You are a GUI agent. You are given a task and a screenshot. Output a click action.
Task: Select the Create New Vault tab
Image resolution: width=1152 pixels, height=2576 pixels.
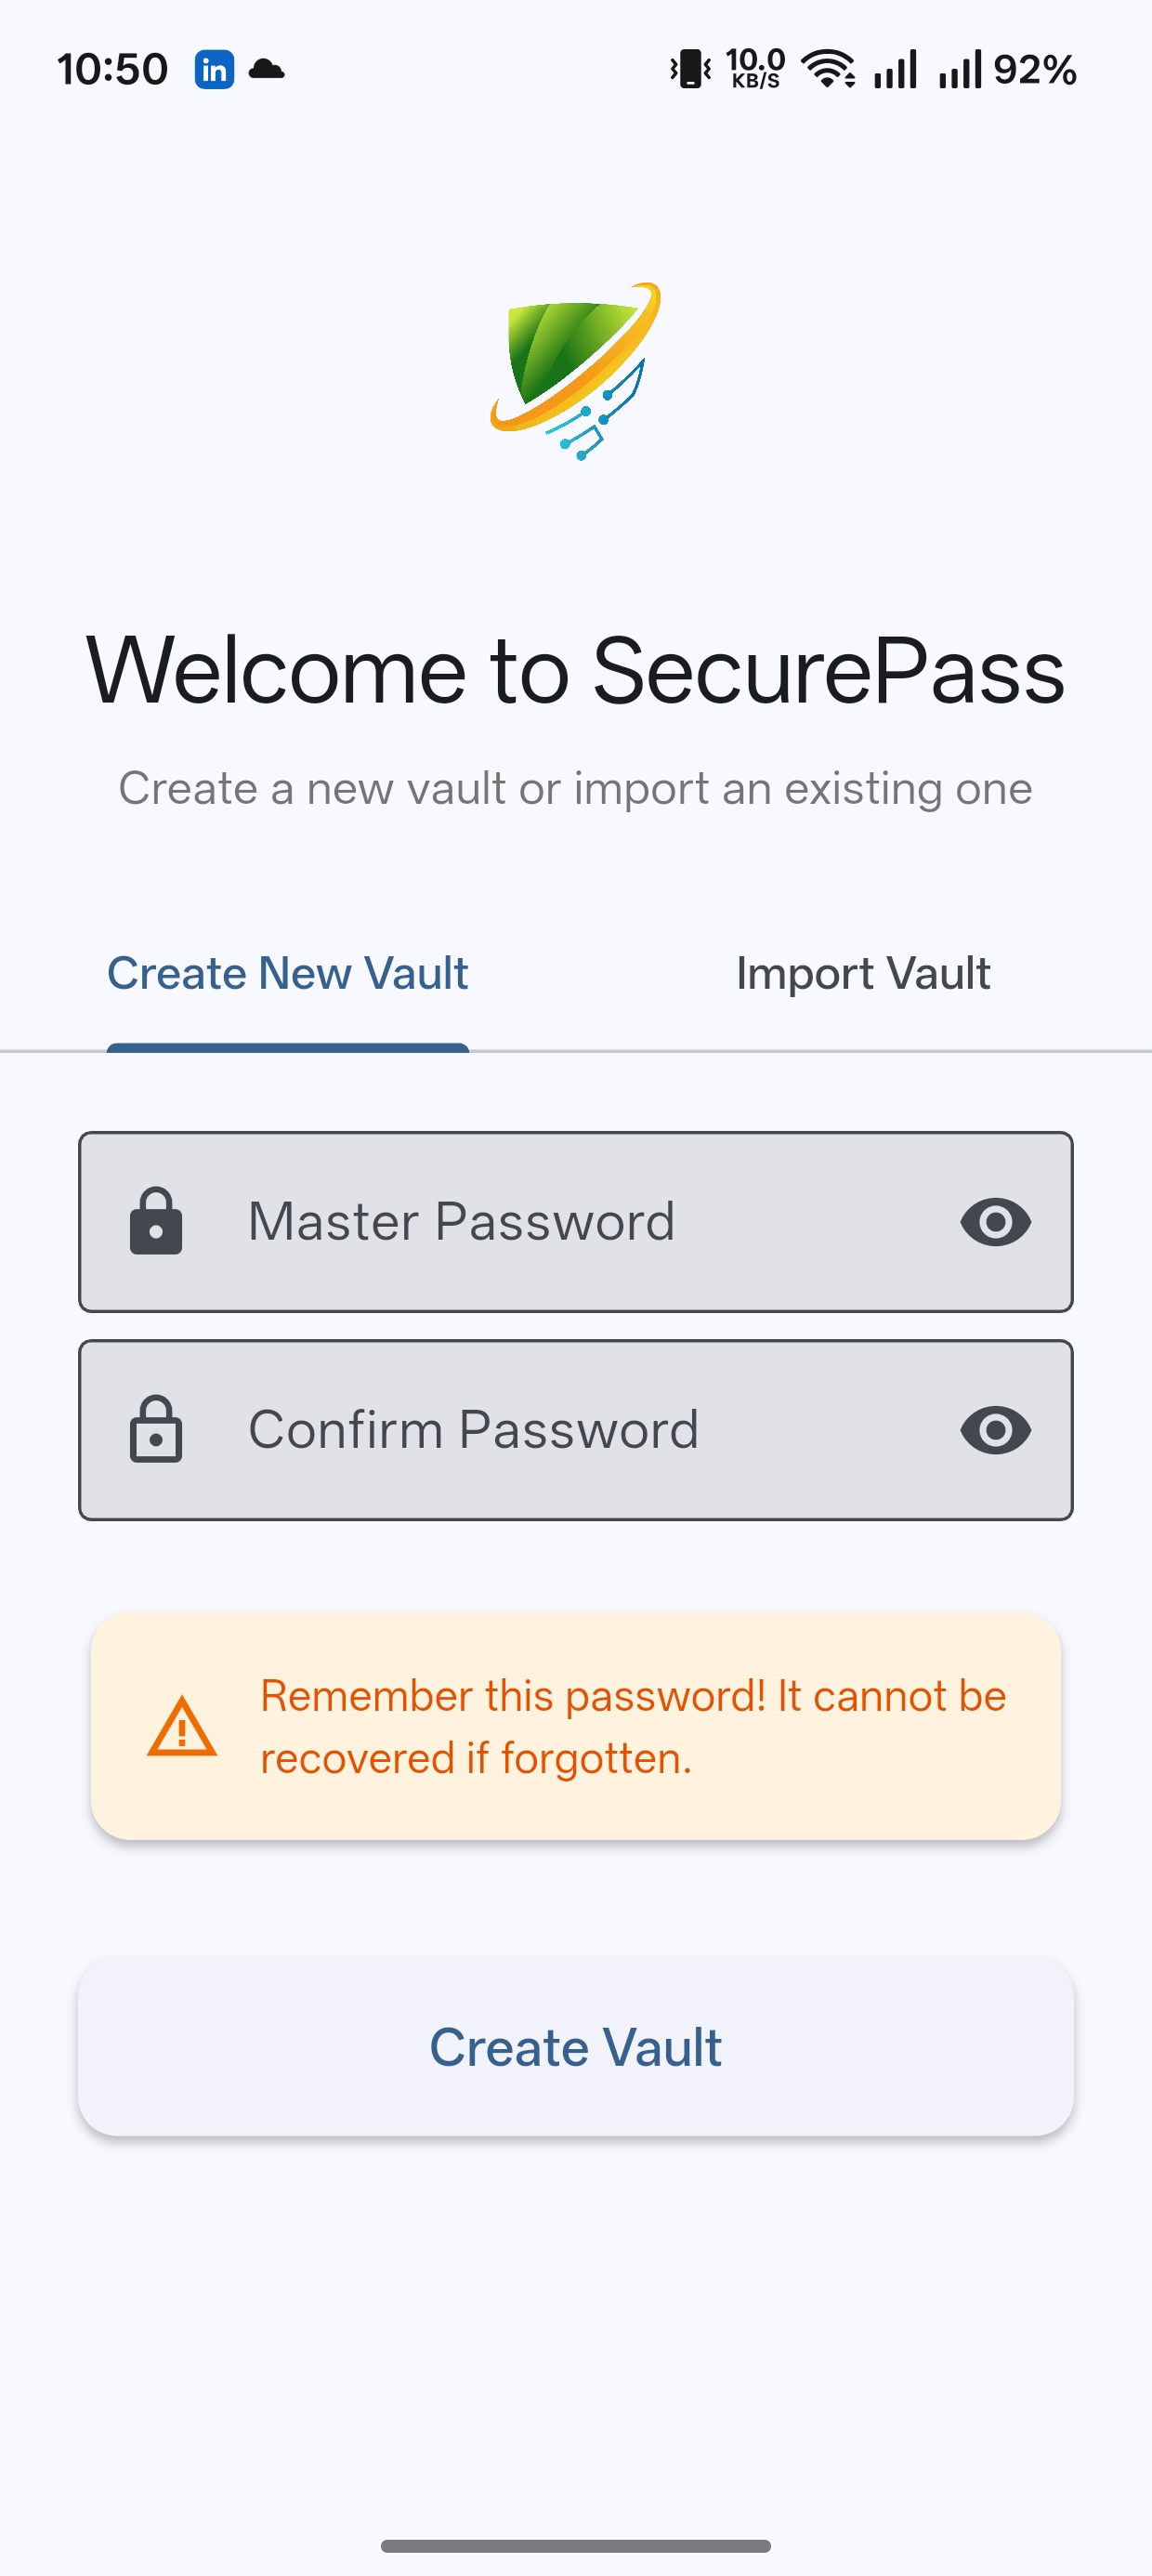[288, 974]
